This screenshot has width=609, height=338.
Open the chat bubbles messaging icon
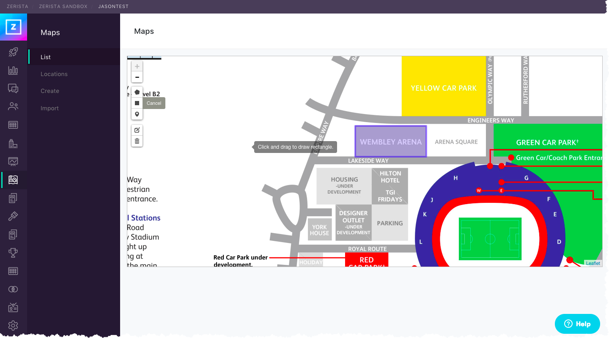(x=13, y=88)
